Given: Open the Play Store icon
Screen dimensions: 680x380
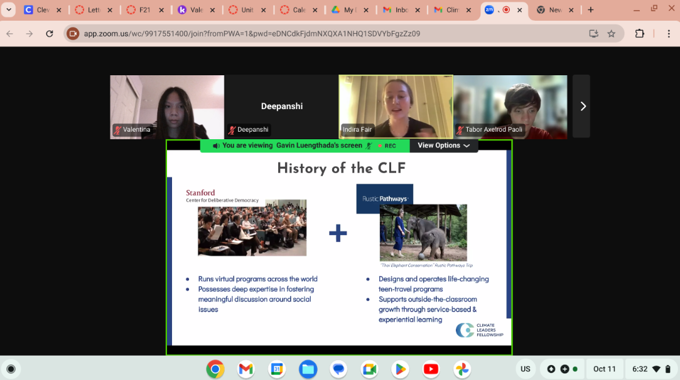Looking at the screenshot, I should [x=401, y=369].
